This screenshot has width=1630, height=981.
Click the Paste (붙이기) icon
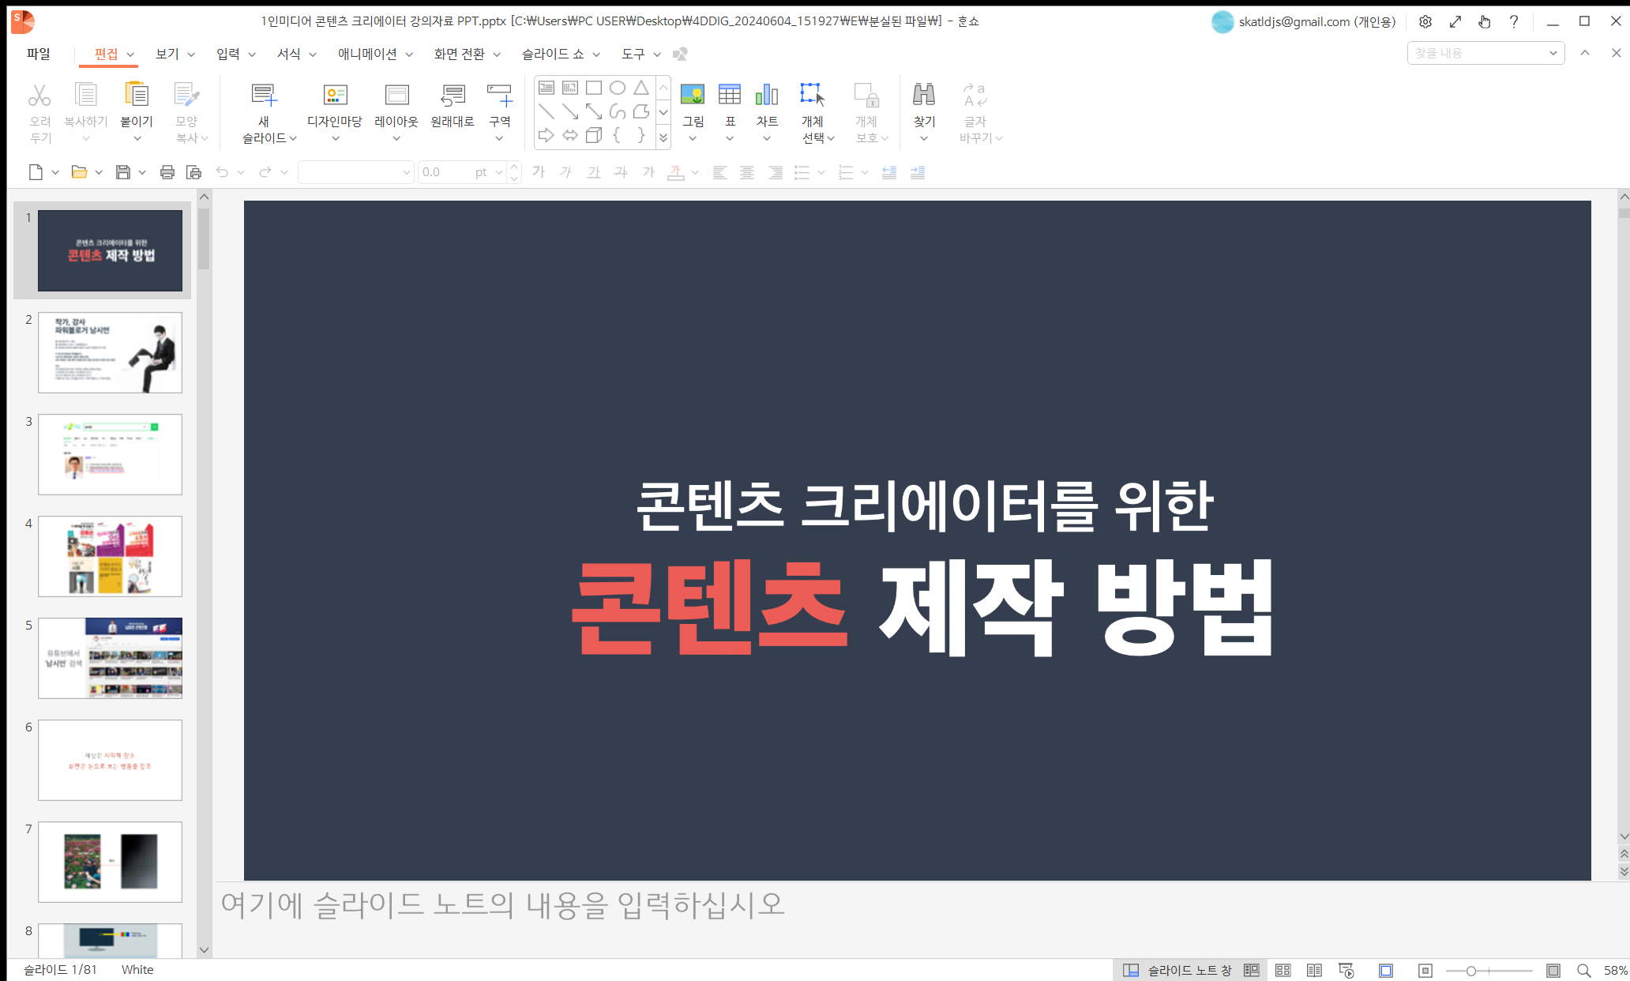click(136, 96)
